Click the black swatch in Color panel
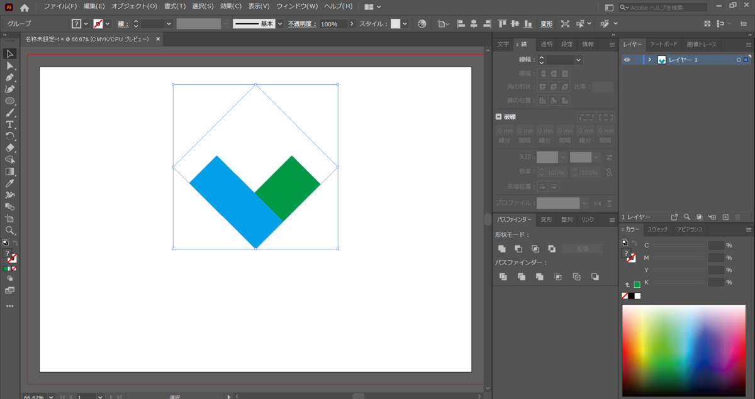This screenshot has height=399, width=755. [631, 296]
